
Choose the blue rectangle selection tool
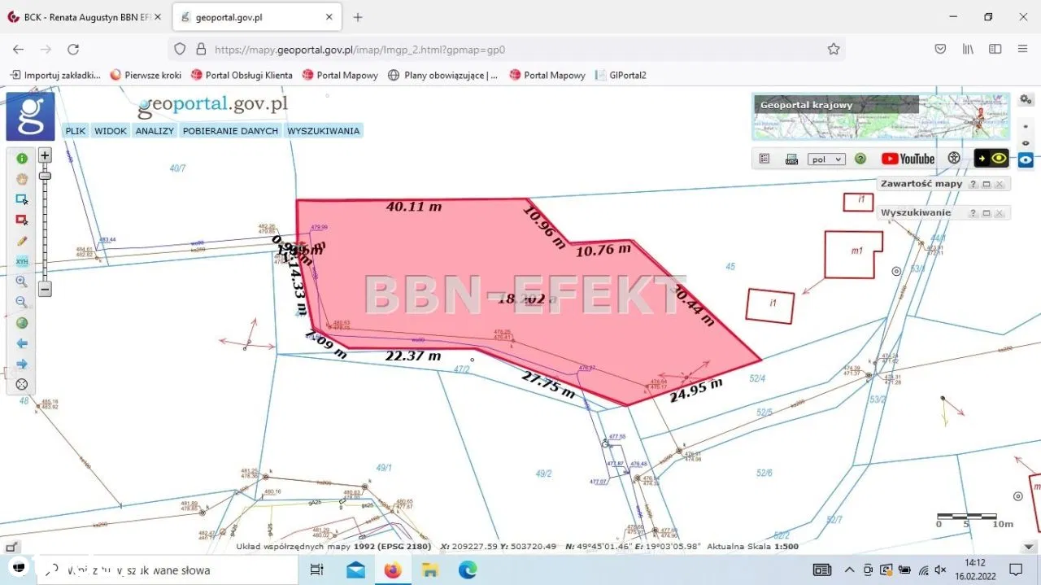(x=22, y=199)
